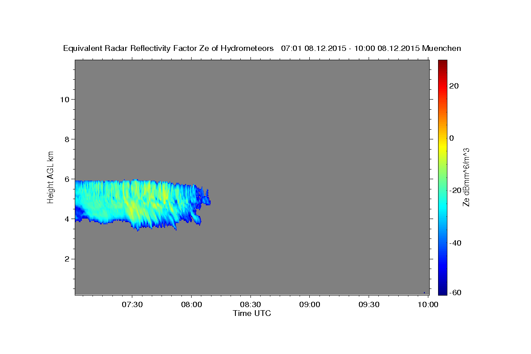This screenshot has height=354, width=531.
Task: Click the height tick label '10'
Action: click(x=64, y=99)
